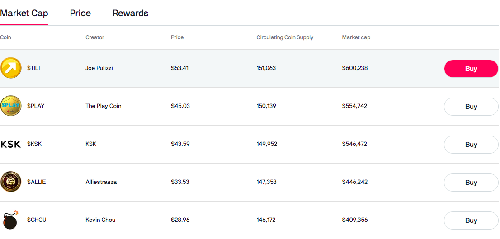Open creator Joe Pulizzi

point(99,68)
